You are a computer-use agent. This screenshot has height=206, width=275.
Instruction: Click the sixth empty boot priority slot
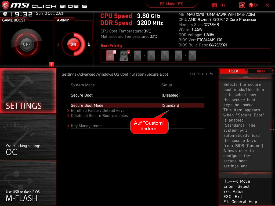(x=179, y=56)
